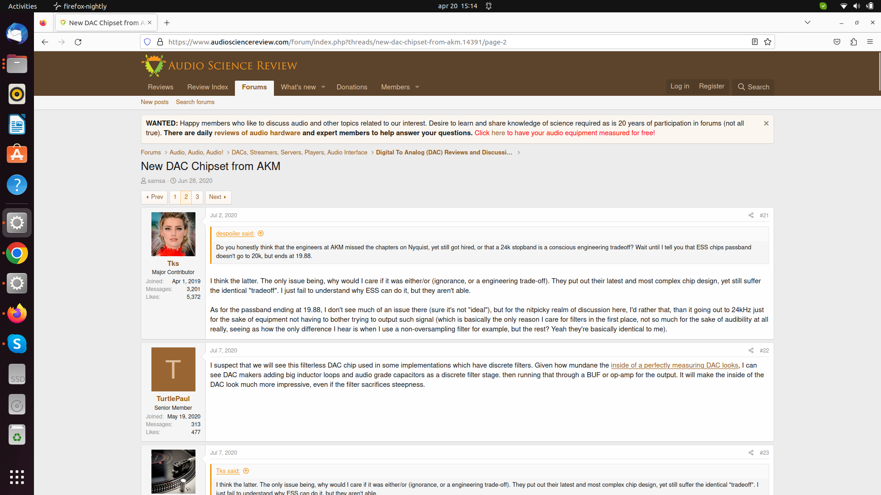Click the tracking protection shield icon
881x495 pixels.
(147, 42)
